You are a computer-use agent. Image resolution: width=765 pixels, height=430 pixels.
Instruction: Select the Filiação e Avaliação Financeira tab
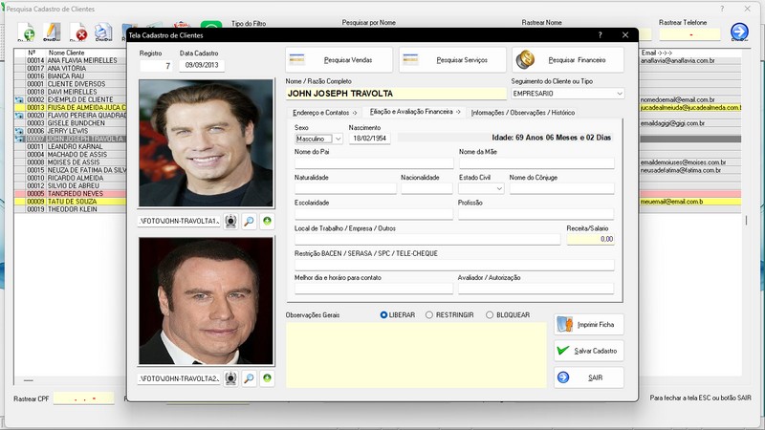(x=414, y=112)
